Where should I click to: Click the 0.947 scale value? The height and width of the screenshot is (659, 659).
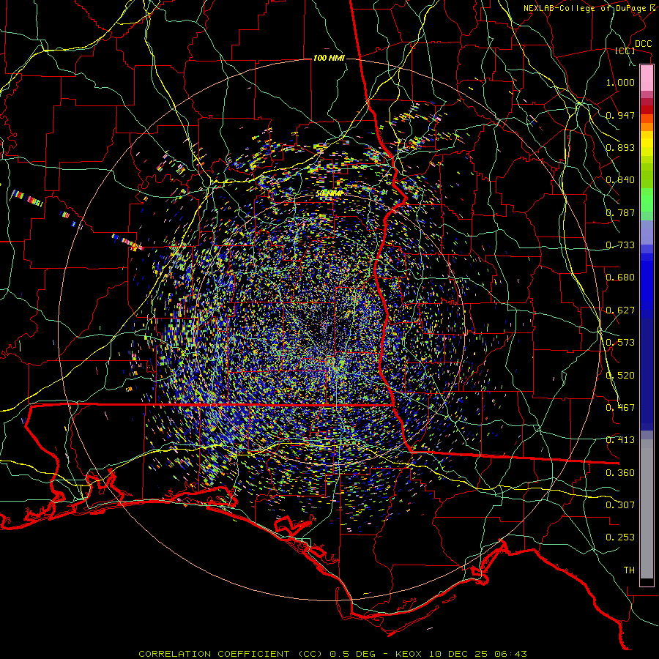pyautogui.click(x=620, y=115)
